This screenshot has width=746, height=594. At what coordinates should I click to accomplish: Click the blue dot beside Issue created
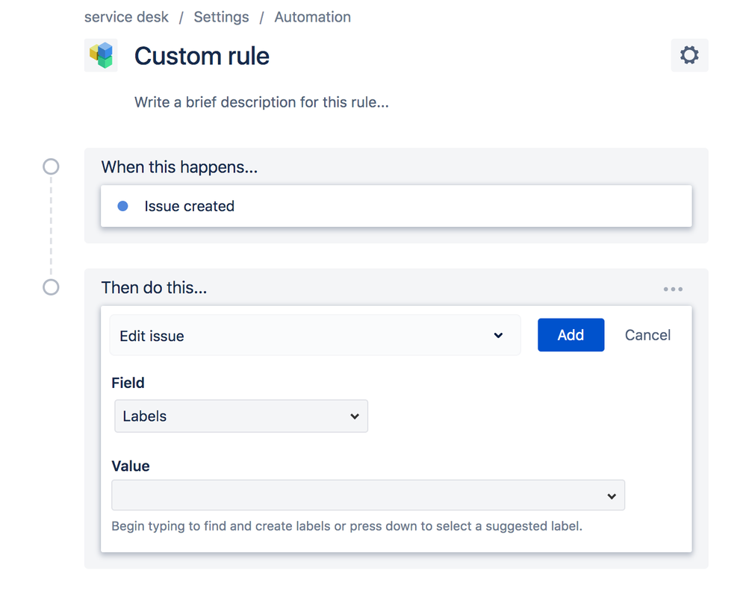(x=121, y=205)
